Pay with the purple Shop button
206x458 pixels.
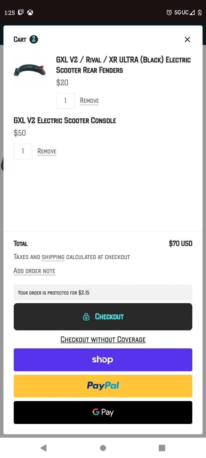(x=103, y=360)
